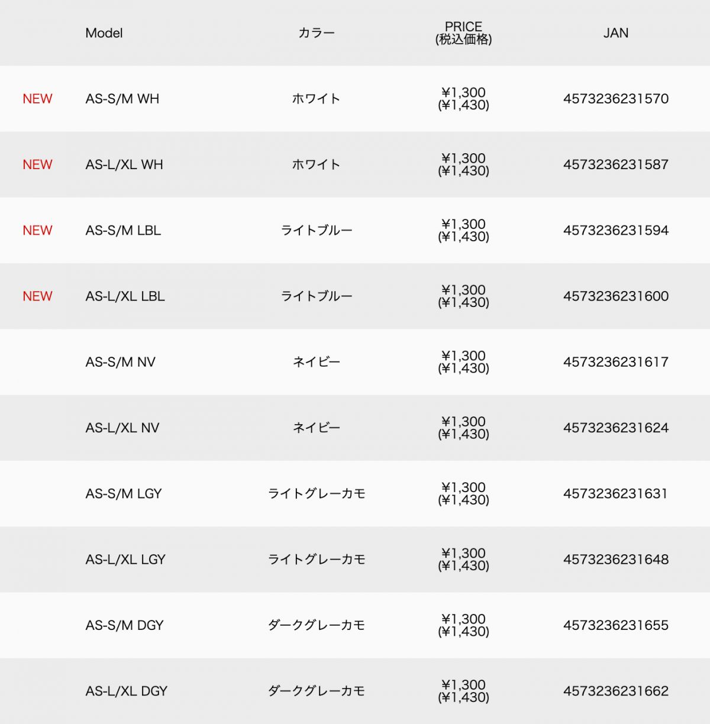Select the AS-L/XL DGY model name
This screenshot has width=710, height=724.
point(127,691)
